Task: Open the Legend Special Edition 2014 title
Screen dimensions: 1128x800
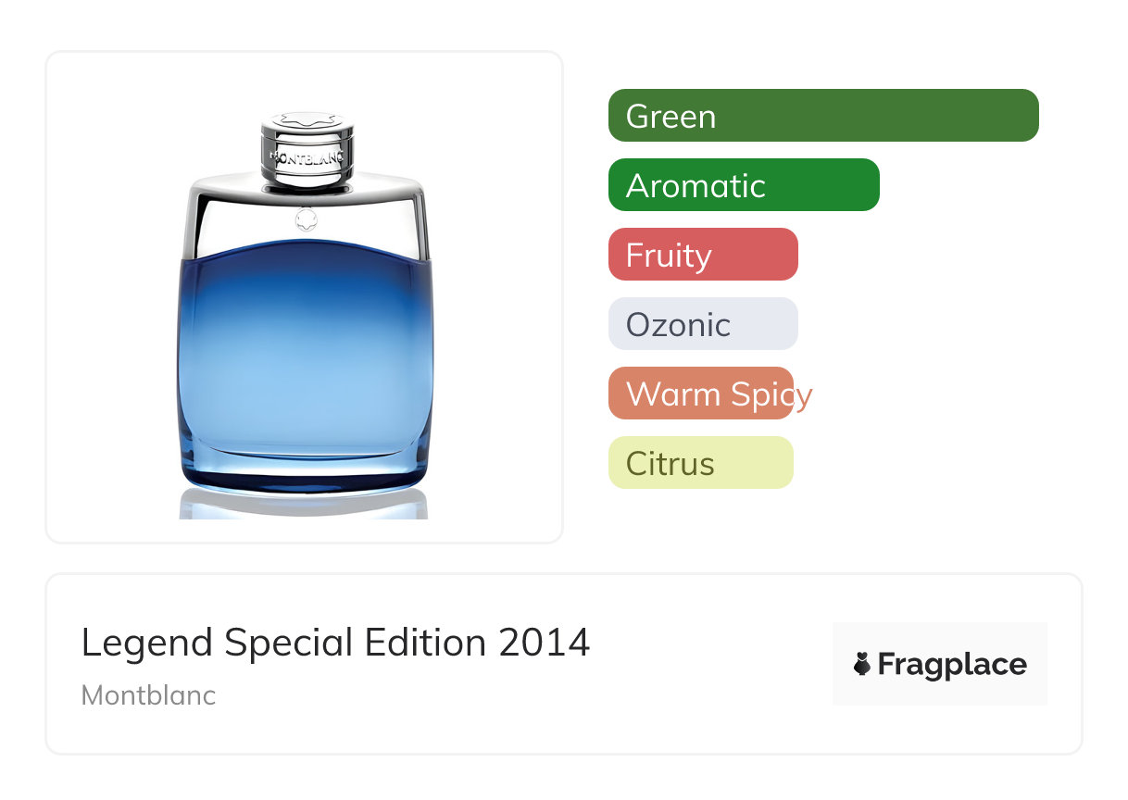Action: pos(335,643)
